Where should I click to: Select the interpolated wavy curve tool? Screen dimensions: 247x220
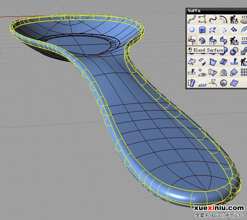(x=213, y=19)
